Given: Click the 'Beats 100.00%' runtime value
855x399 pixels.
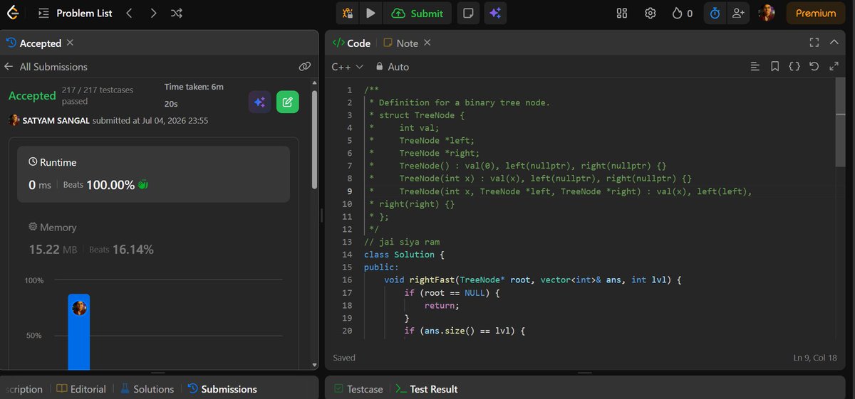Looking at the screenshot, I should [x=106, y=185].
